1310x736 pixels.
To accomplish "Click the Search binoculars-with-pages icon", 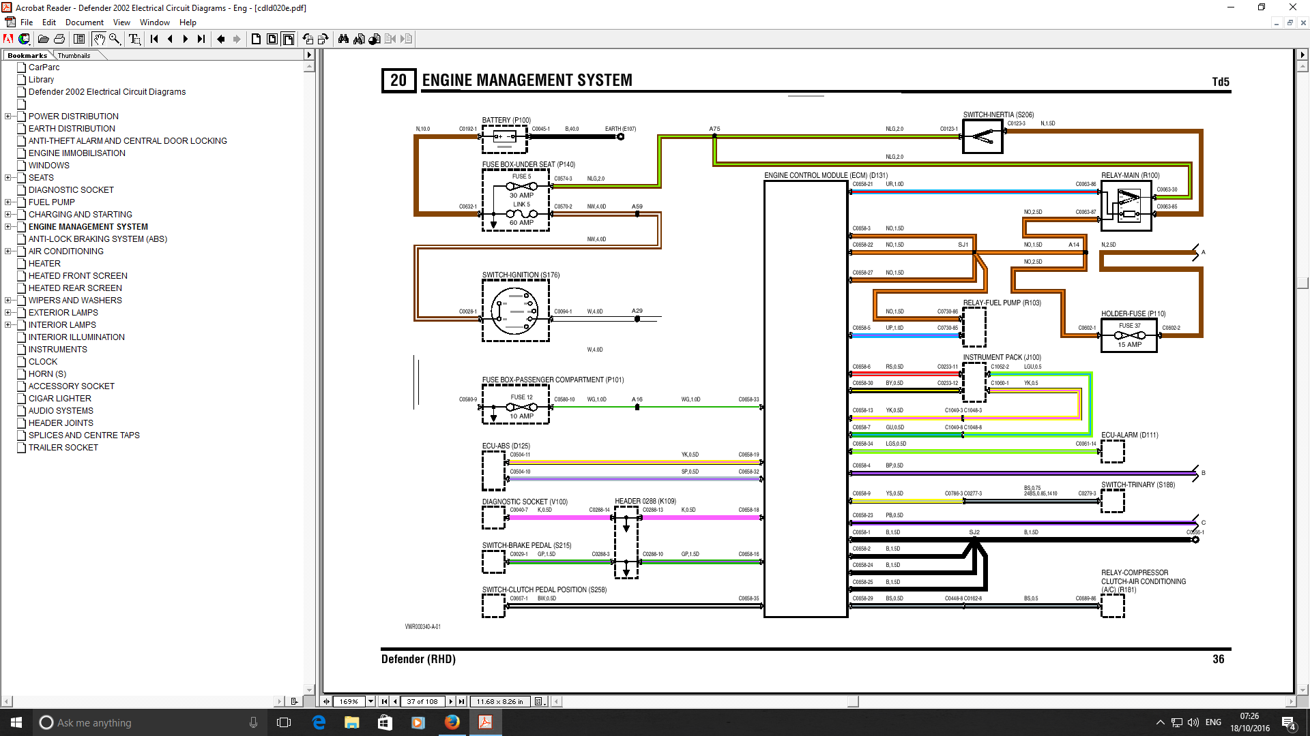I will 359,39.
